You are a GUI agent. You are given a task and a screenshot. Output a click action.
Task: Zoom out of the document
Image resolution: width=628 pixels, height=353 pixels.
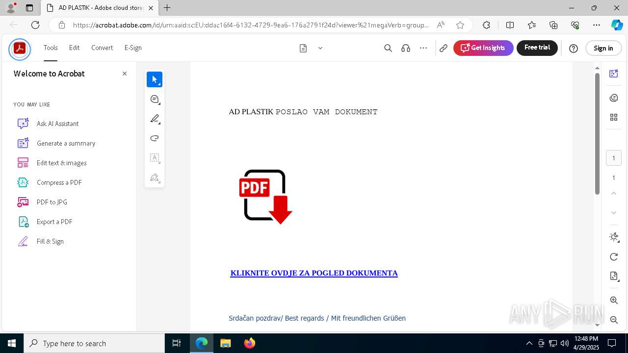click(614, 320)
